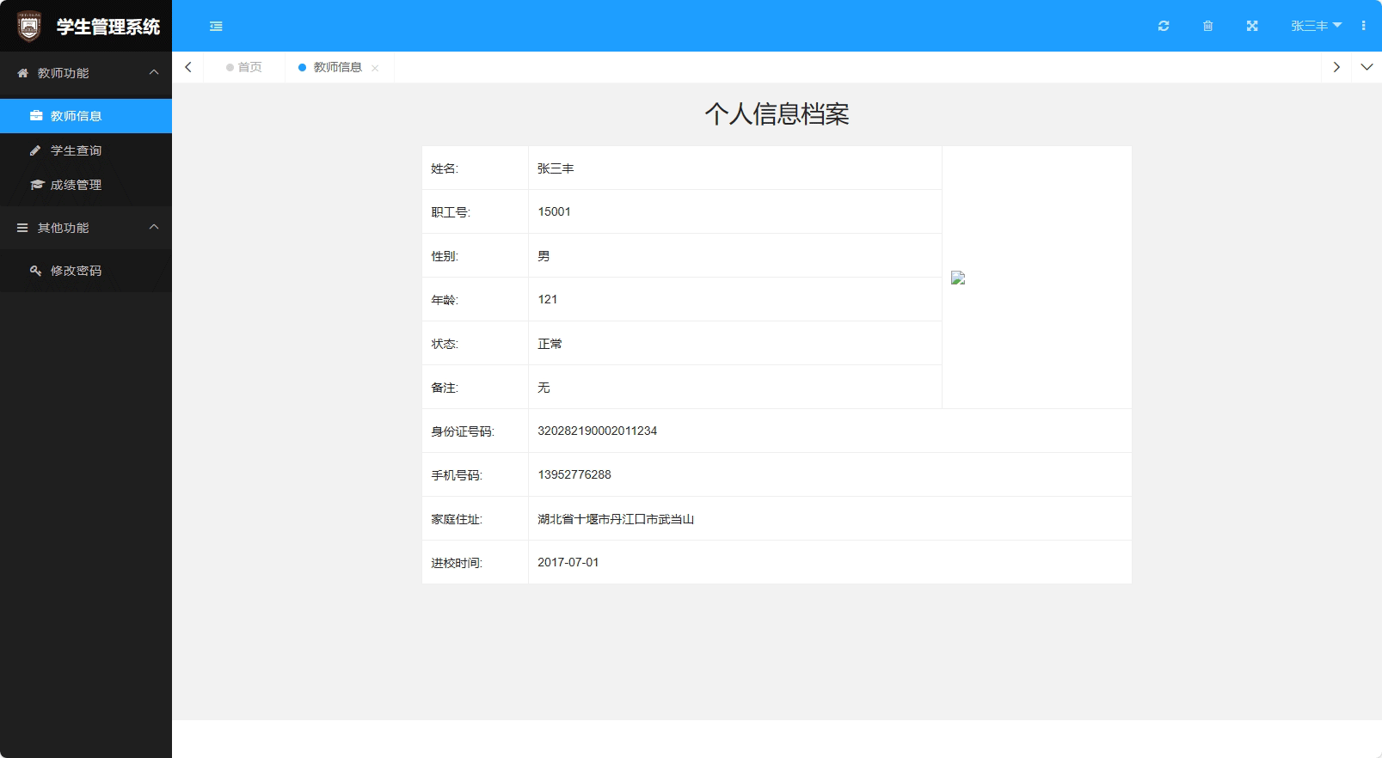
Task: Switch to the 首页 tab
Action: pos(244,67)
